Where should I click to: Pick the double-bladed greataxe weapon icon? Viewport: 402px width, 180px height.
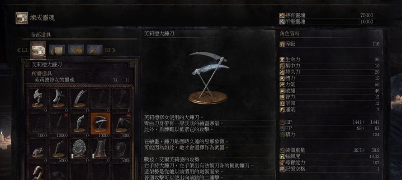(x=38, y=99)
